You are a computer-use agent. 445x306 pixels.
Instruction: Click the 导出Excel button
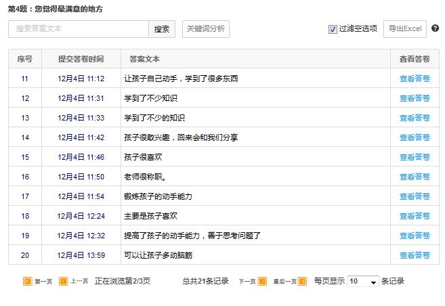[x=405, y=29]
